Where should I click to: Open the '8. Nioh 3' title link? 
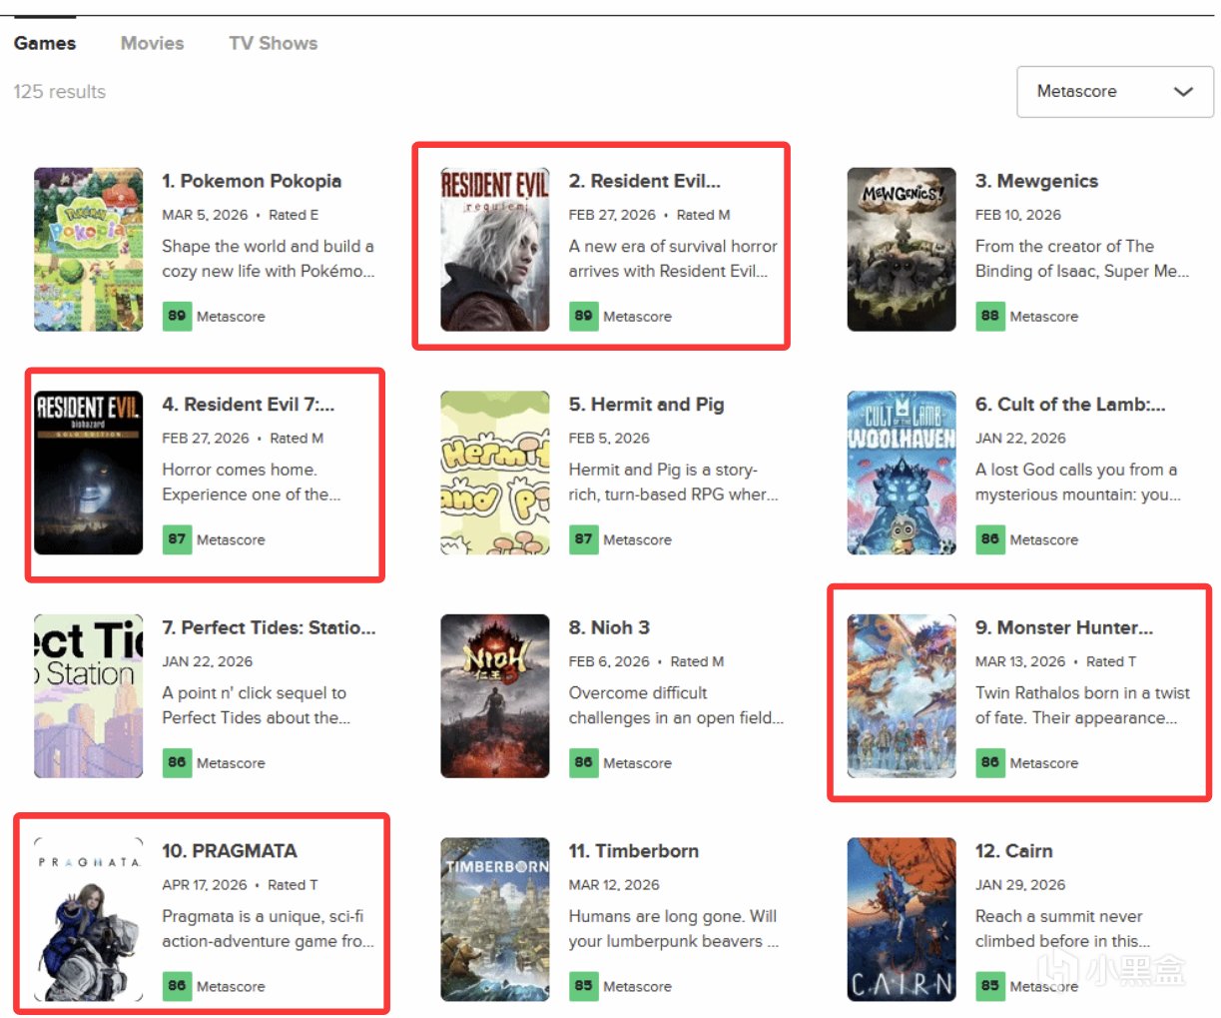point(609,627)
